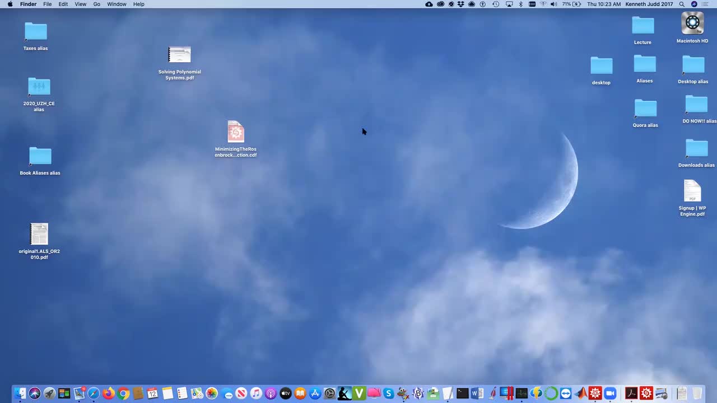Viewport: 717px width, 403px height.
Task: Open the Apple menu
Action: [10, 4]
